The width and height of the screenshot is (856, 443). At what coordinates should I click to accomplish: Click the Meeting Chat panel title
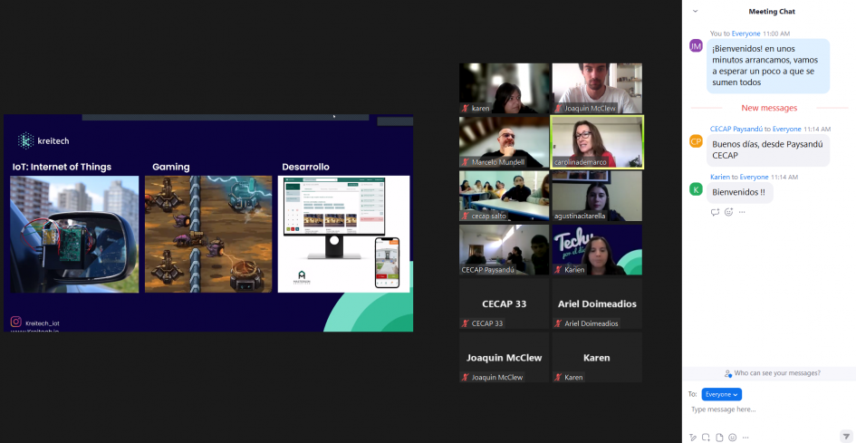tap(772, 12)
